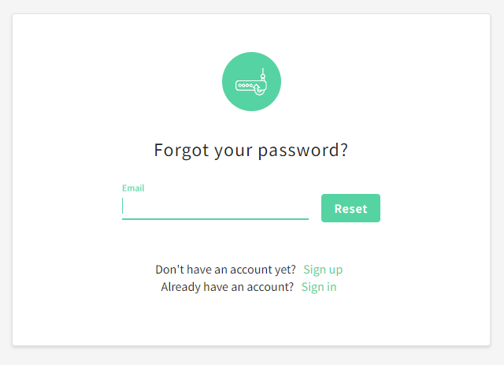Return to login via Sign in
This screenshot has width=504, height=365.
[x=319, y=287]
